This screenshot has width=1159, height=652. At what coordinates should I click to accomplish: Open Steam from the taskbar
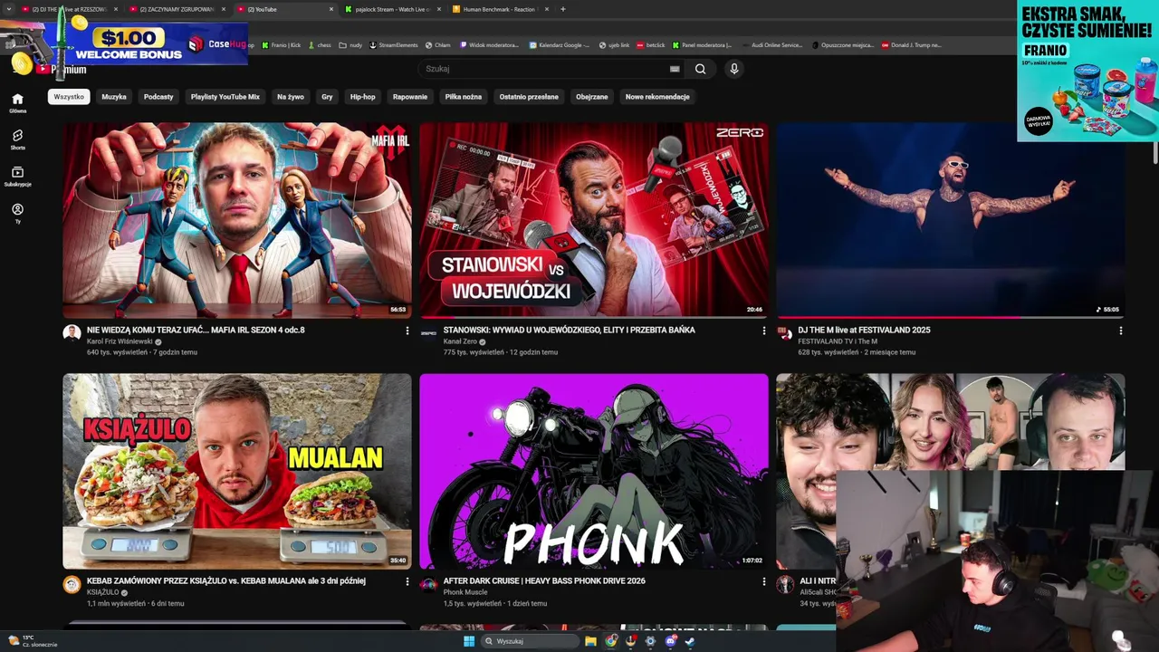click(x=690, y=641)
